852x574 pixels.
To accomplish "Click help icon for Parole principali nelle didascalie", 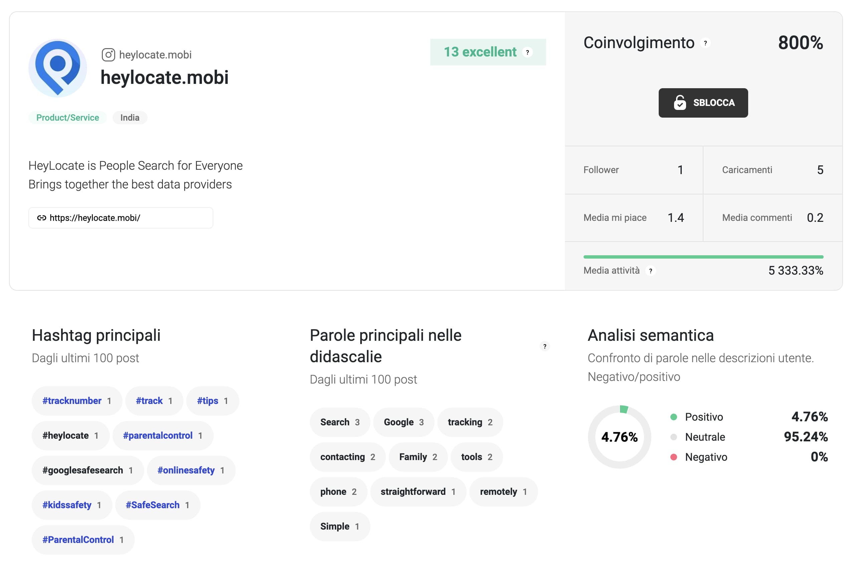I will 544,346.
